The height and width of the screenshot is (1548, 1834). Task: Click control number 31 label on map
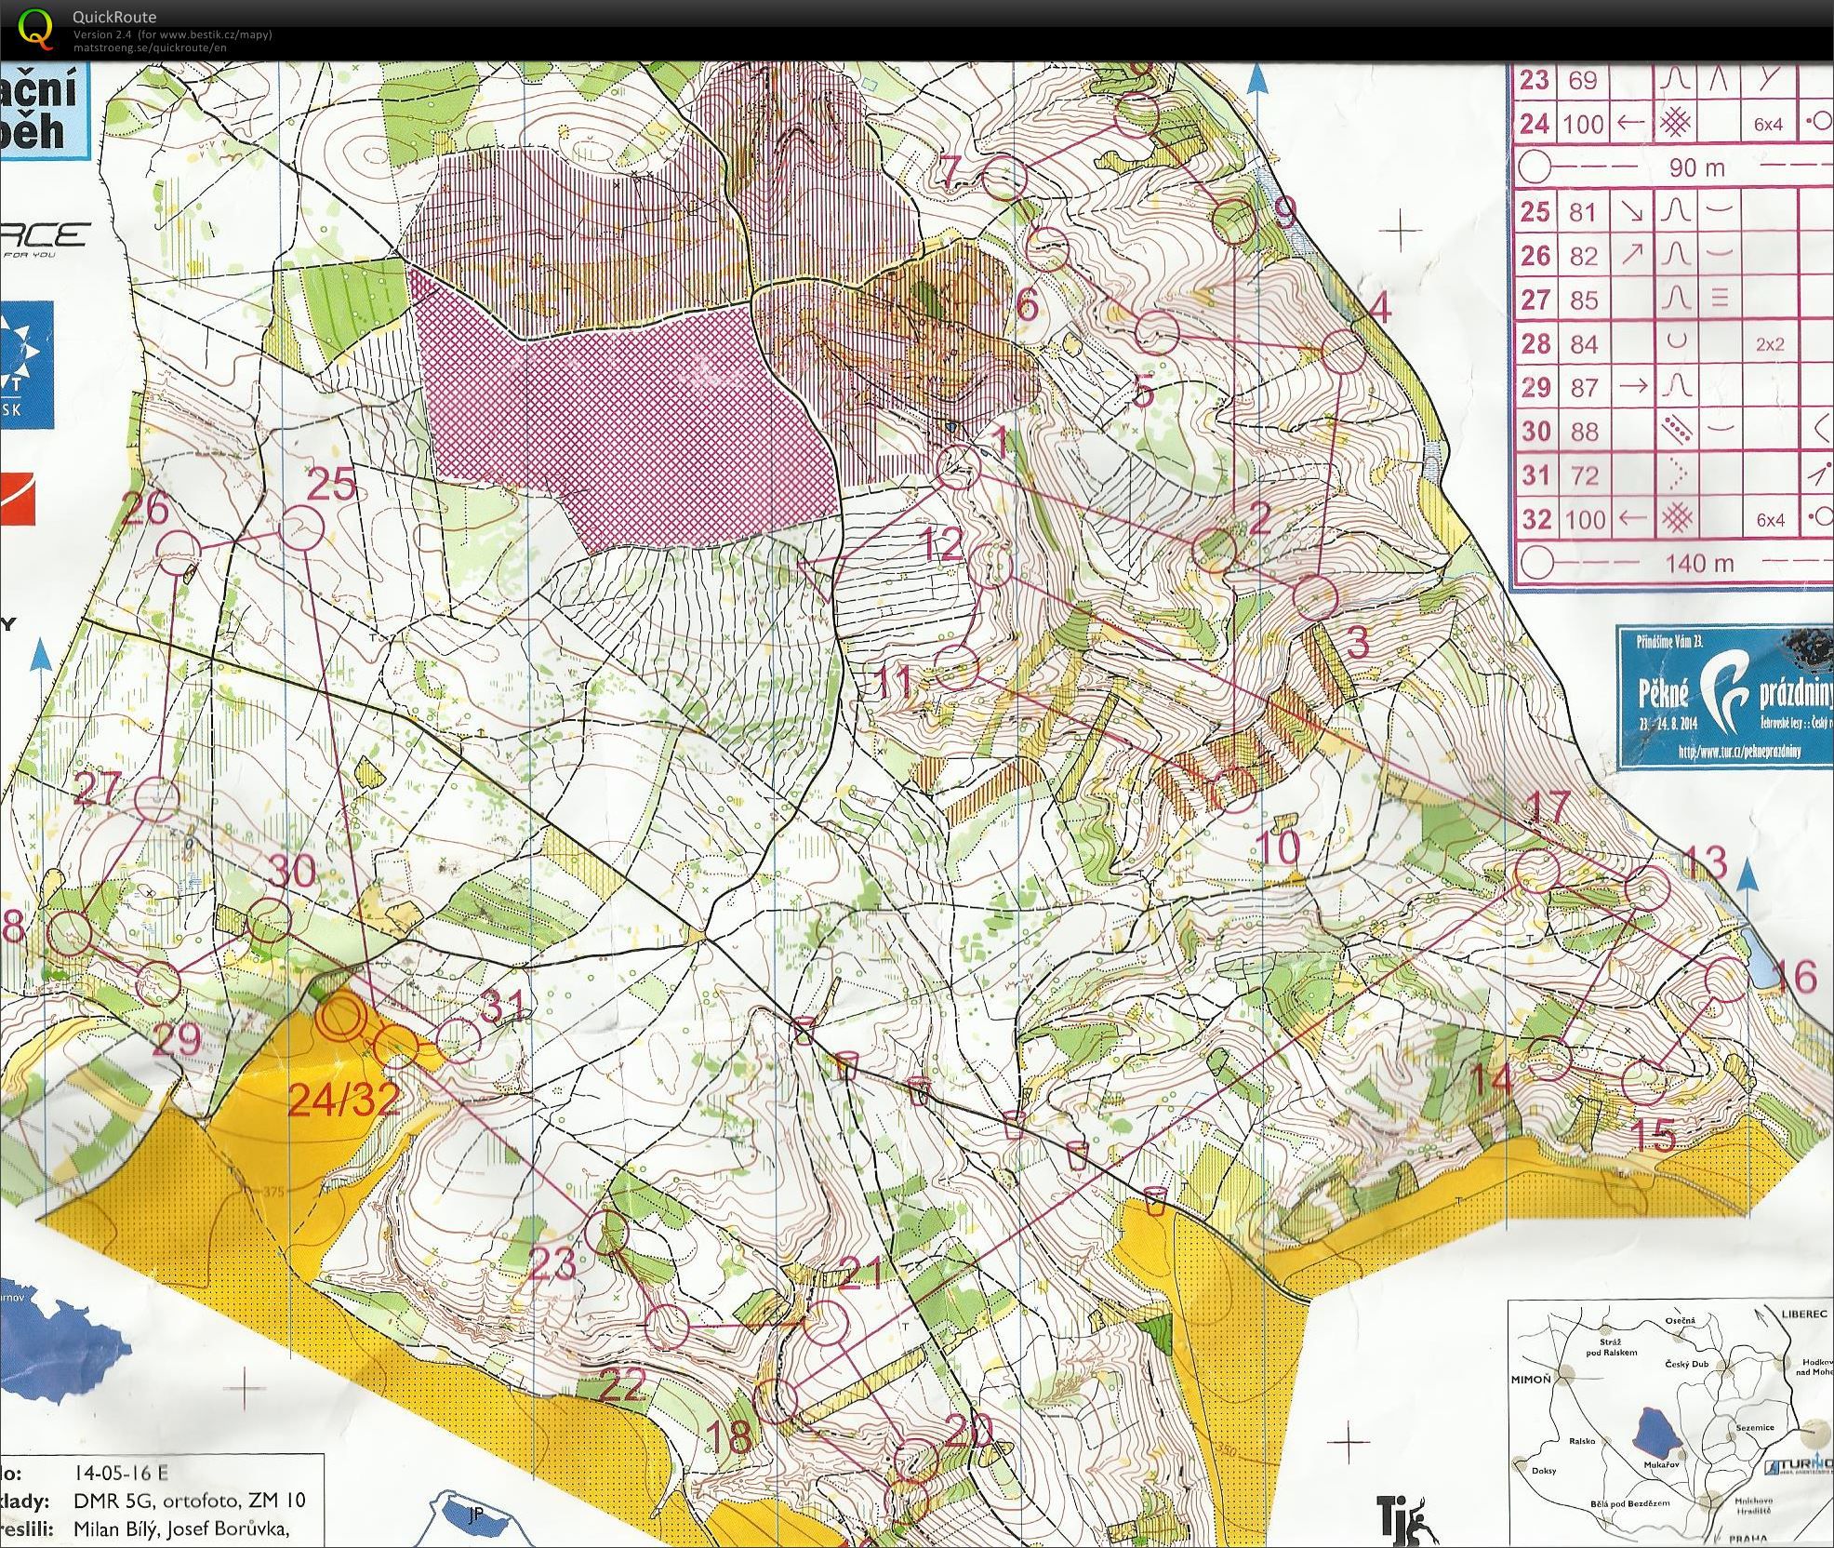click(504, 1006)
